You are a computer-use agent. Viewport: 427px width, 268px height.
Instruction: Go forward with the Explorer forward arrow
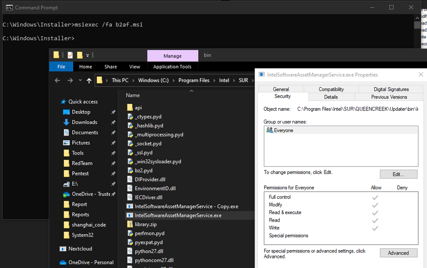coord(70,80)
